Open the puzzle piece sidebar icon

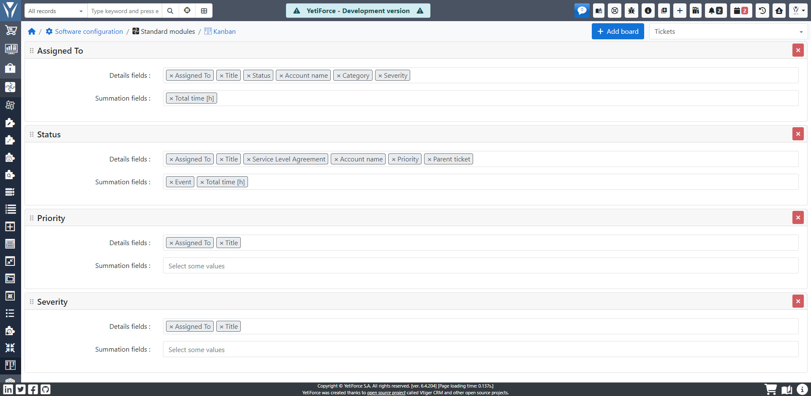10,87
